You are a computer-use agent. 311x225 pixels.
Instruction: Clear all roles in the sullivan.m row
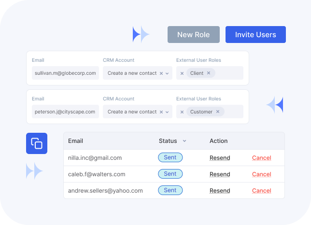(182, 73)
